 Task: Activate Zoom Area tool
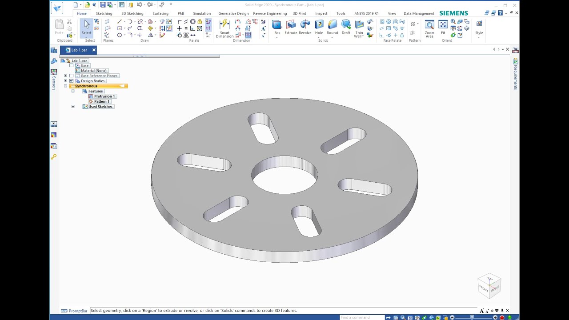tap(429, 28)
